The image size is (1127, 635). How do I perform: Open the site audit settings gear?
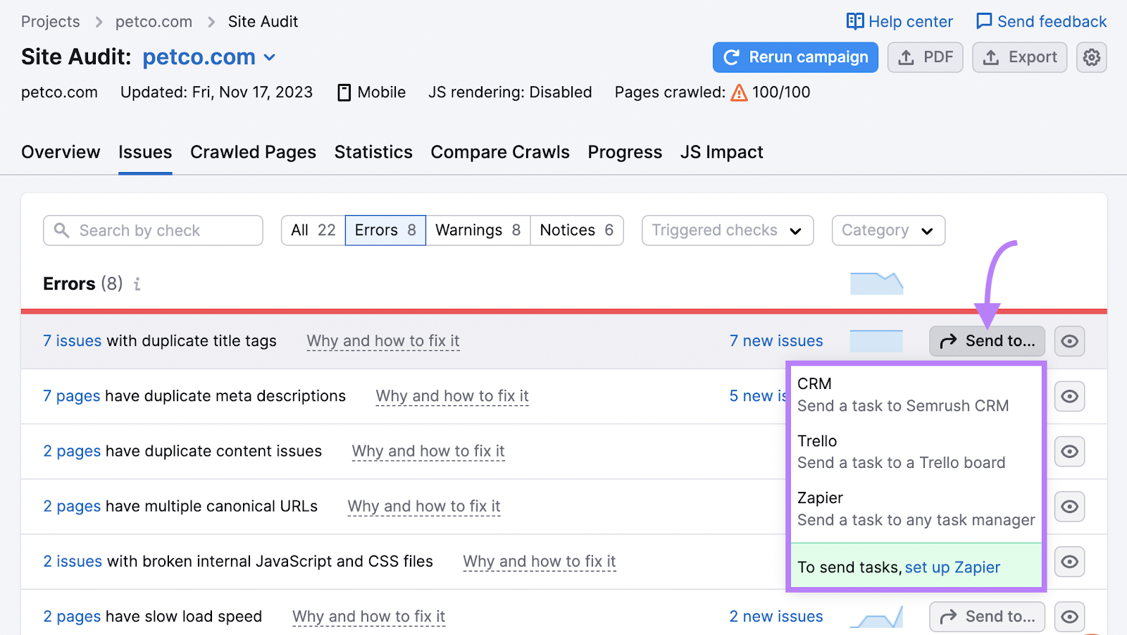click(1091, 57)
